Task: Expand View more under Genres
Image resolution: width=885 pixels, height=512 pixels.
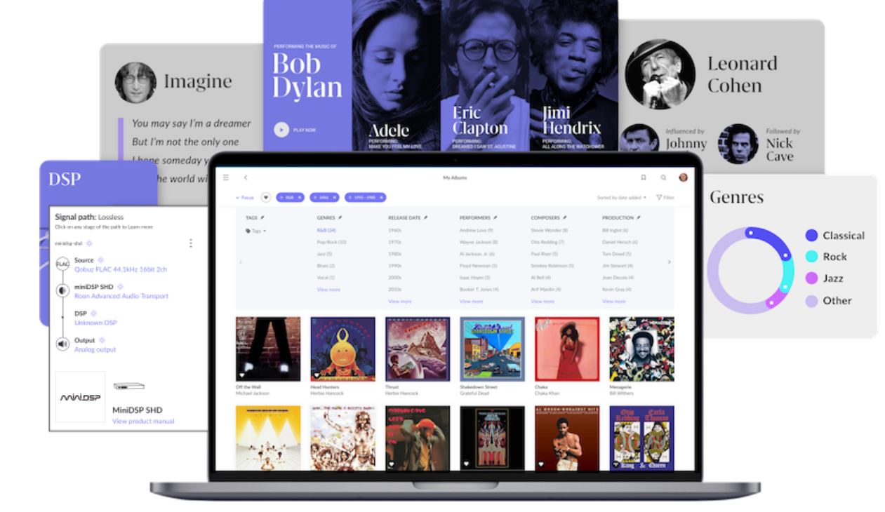Action: pos(328,289)
